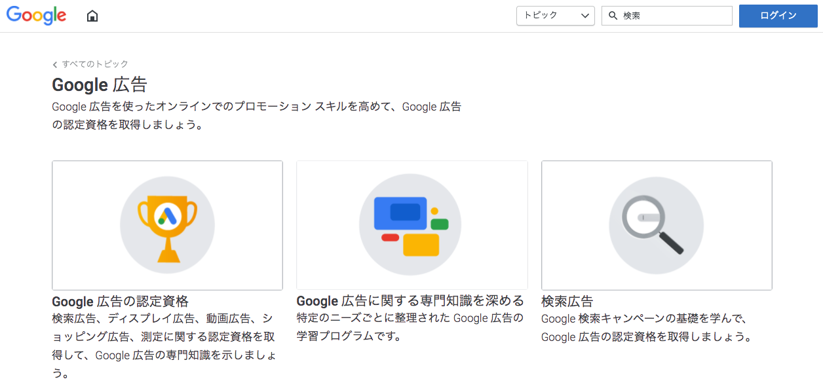Click the Google 広告 page heading
Viewport: 823px width, 392px height.
pos(100,85)
